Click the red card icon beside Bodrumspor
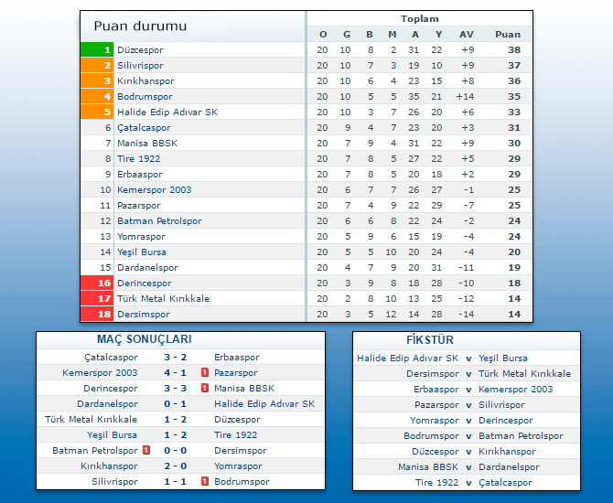 pyautogui.click(x=205, y=482)
